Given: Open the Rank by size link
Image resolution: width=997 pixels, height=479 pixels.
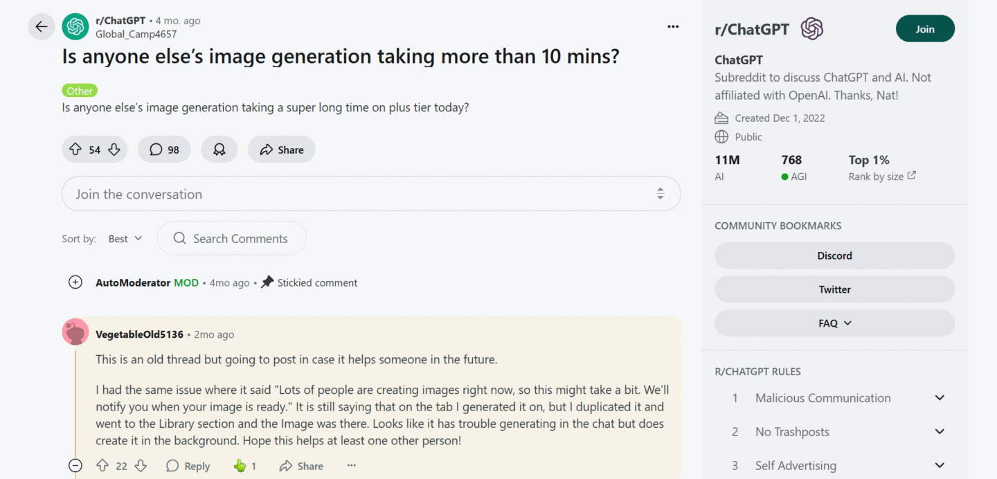Looking at the screenshot, I should click(x=882, y=177).
